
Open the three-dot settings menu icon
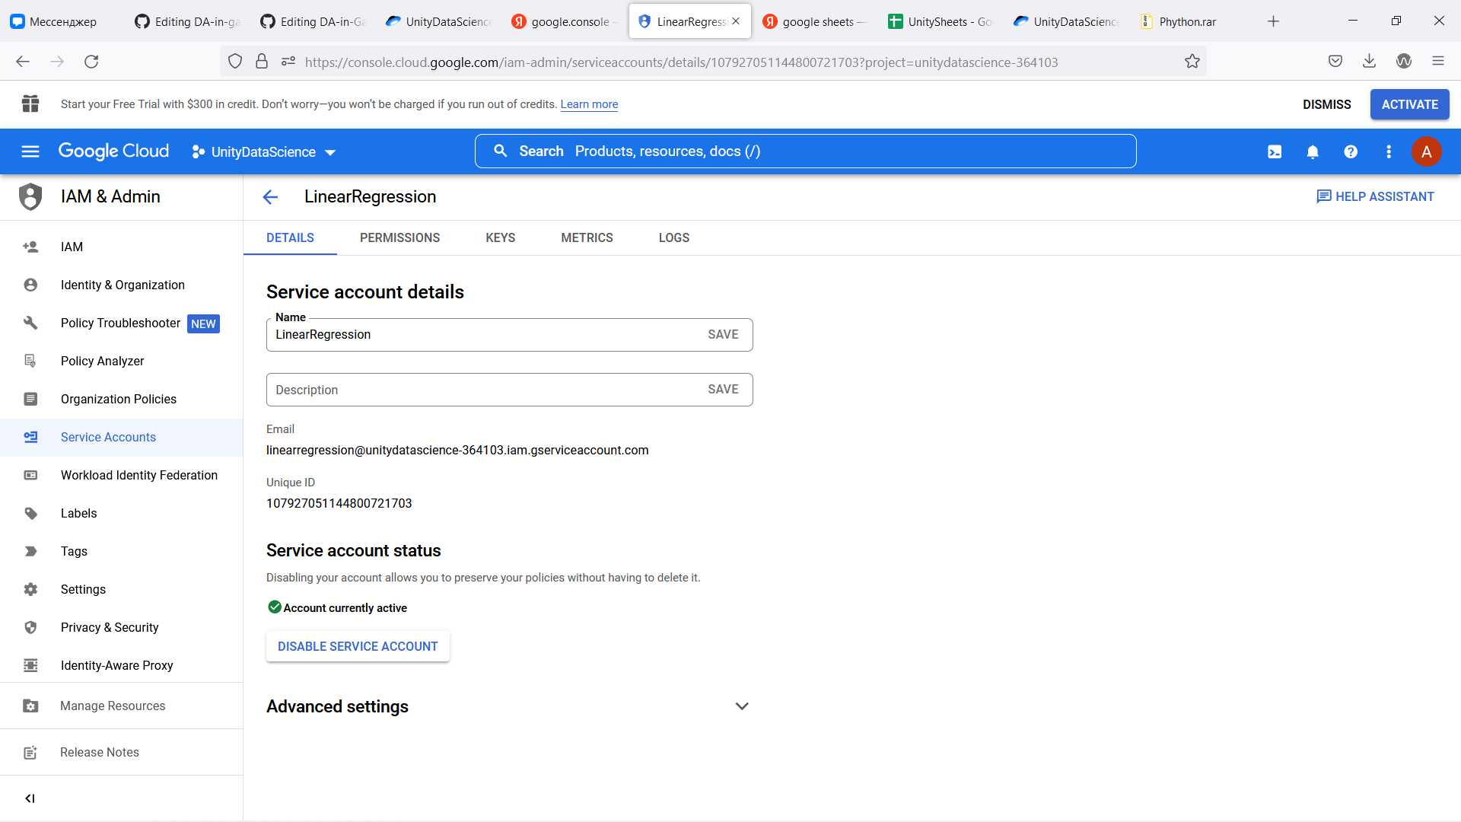(x=1389, y=152)
